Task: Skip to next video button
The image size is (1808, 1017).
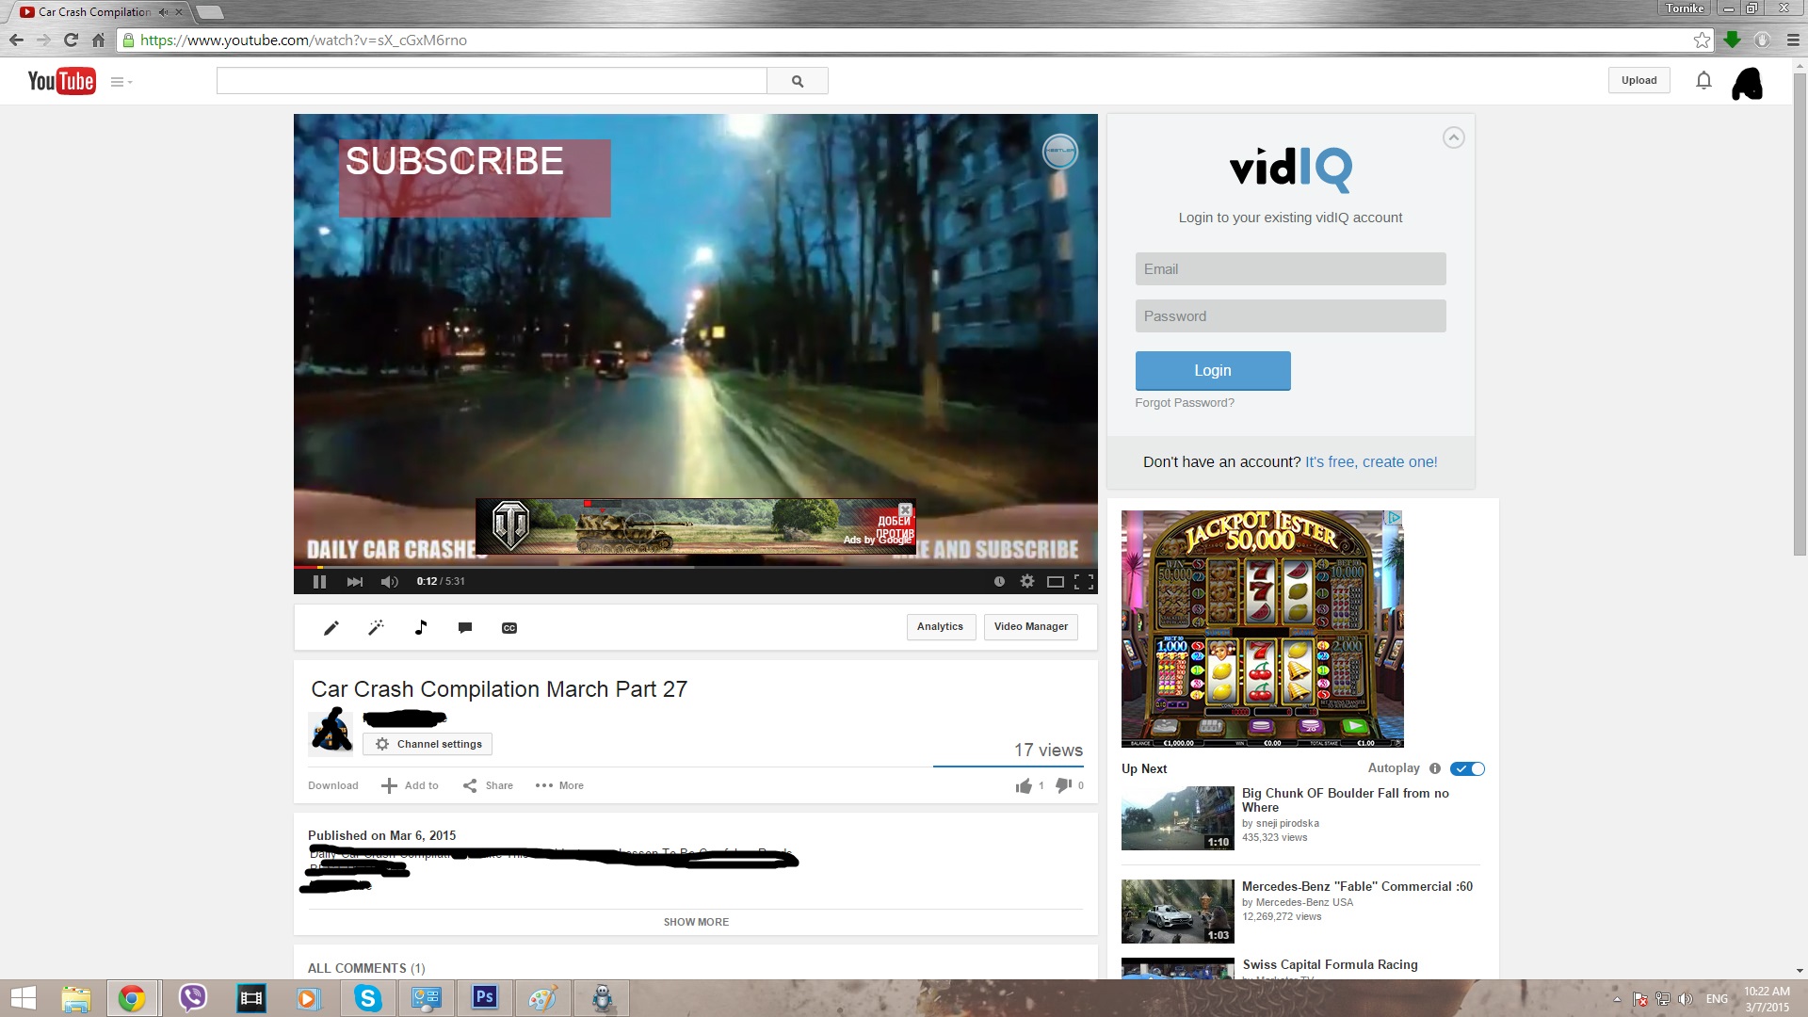Action: tap(354, 582)
